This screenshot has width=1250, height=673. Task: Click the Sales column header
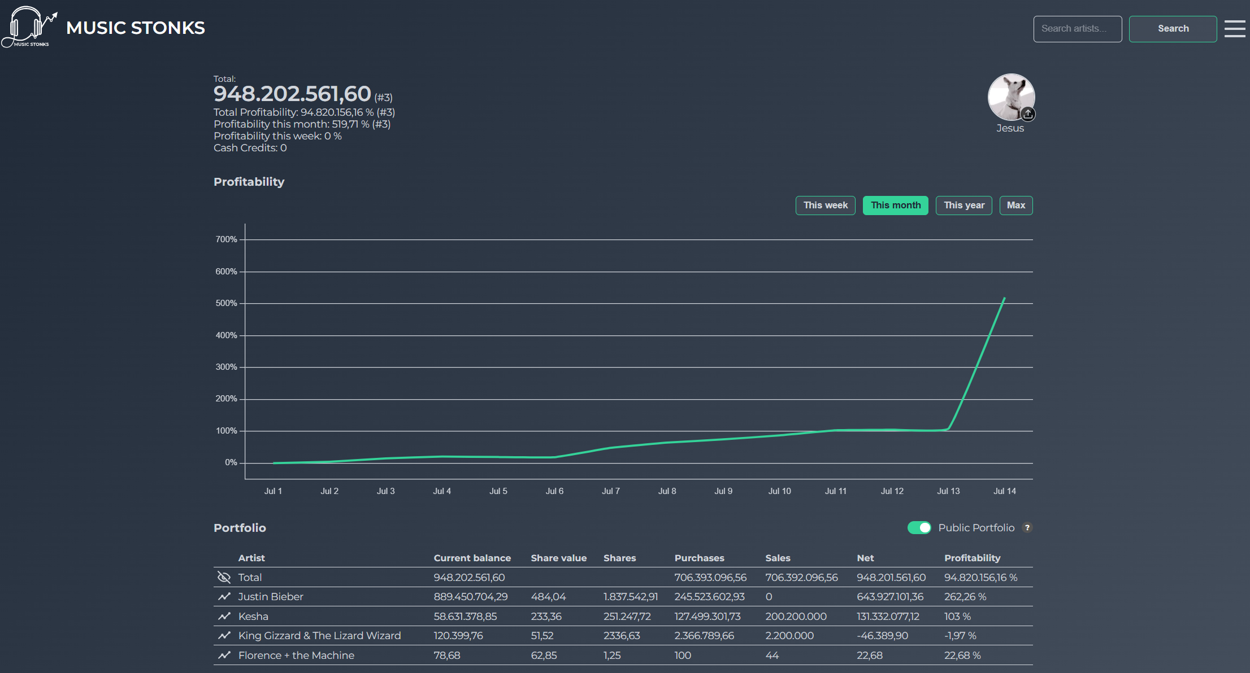(x=778, y=558)
